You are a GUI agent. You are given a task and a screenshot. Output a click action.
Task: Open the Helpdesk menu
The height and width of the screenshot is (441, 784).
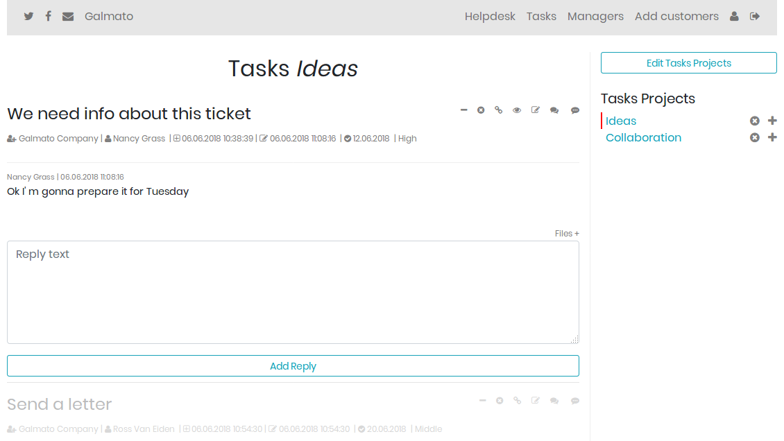pyautogui.click(x=490, y=16)
